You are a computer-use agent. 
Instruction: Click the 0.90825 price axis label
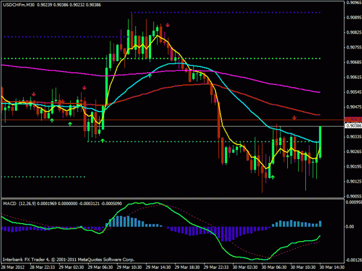click(x=354, y=32)
